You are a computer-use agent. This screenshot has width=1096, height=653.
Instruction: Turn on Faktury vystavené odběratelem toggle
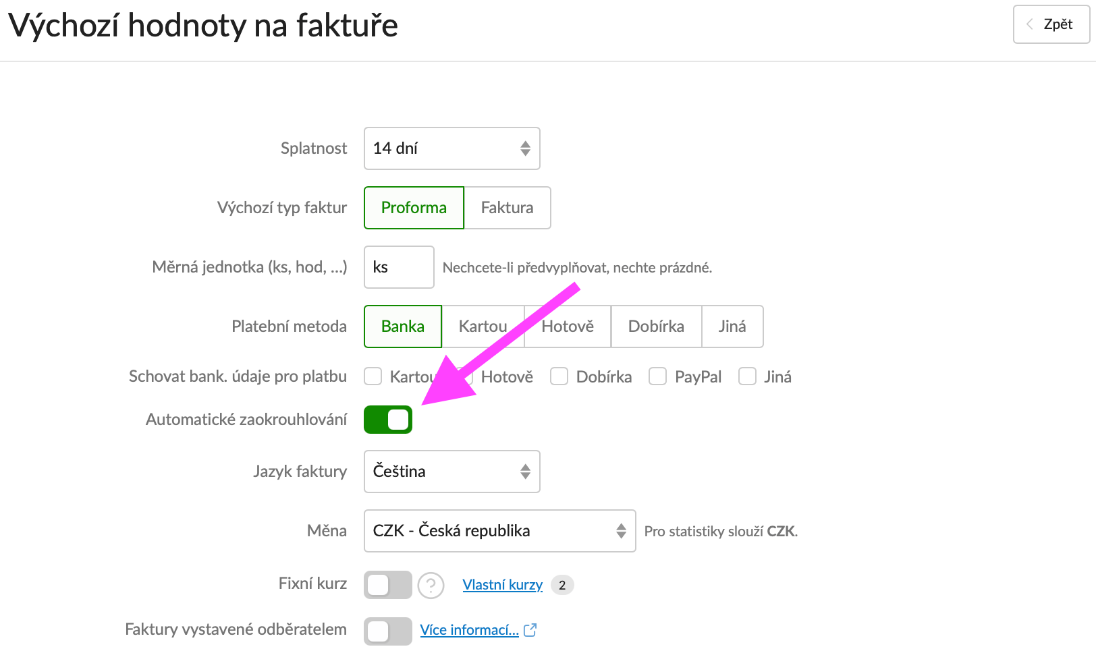(x=388, y=631)
